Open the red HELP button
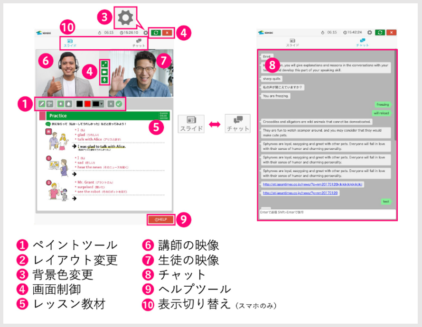This screenshot has width=422, height=327. [160, 219]
